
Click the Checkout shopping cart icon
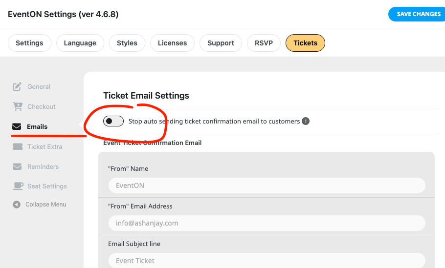point(18,106)
